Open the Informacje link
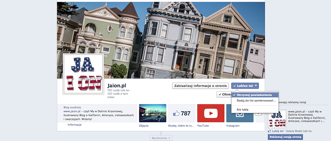This screenshot has width=331, height=141. (x=74, y=124)
